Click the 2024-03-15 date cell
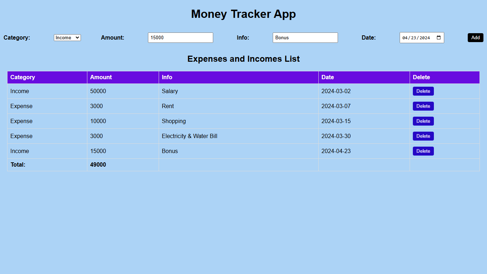Screen dimensions: 487x274 click(364, 121)
